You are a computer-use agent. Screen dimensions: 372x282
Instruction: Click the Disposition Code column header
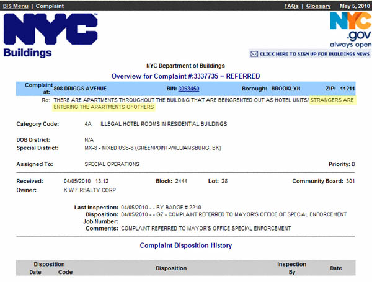(65, 272)
